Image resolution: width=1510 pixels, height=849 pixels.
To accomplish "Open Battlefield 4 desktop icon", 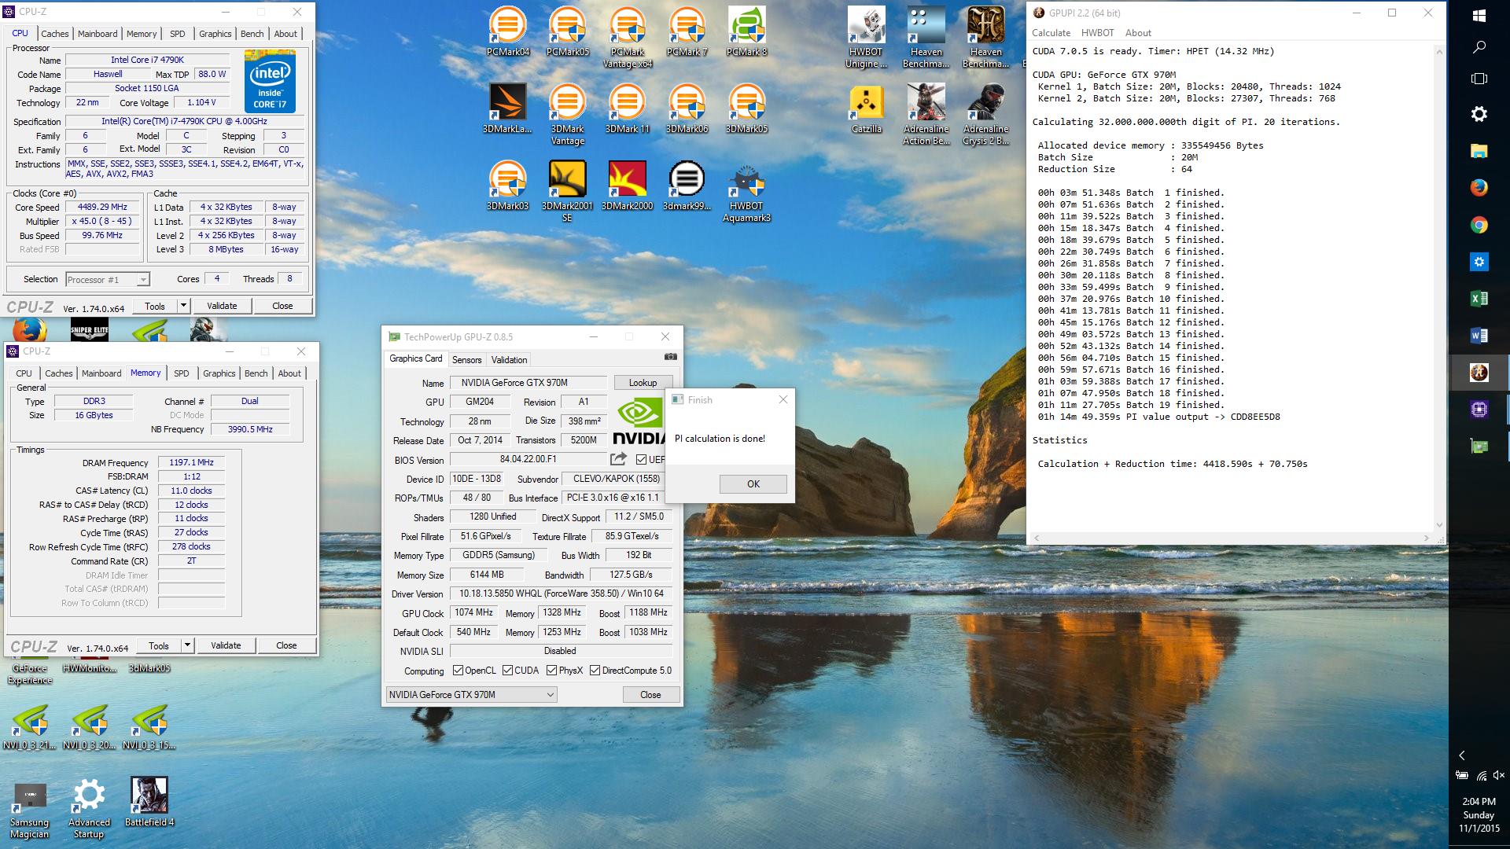I will (149, 802).
